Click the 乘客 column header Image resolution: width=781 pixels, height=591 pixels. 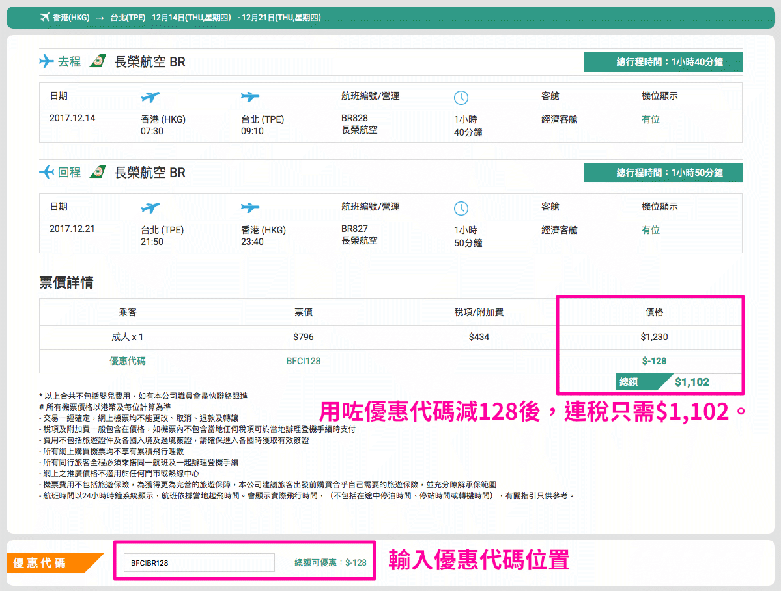click(128, 312)
